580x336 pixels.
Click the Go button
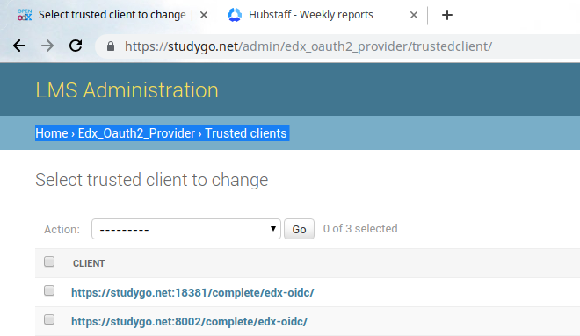pyautogui.click(x=300, y=229)
